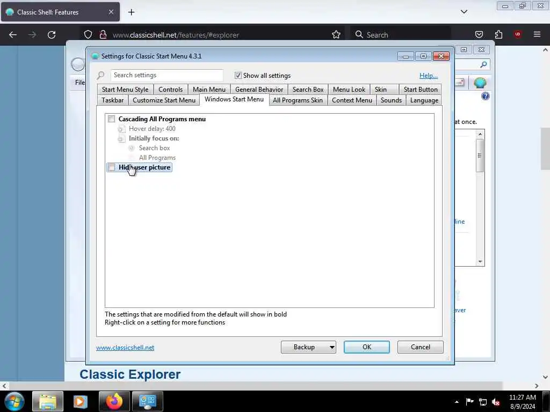The width and height of the screenshot is (550, 412).
Task: Open the Extensions puzzle icon
Action: click(498, 34)
